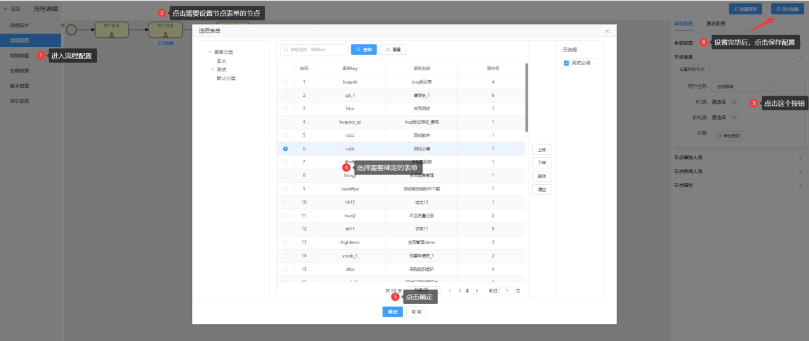Click the 上移 move up button
Screen dimensions: 809x341
coord(541,149)
